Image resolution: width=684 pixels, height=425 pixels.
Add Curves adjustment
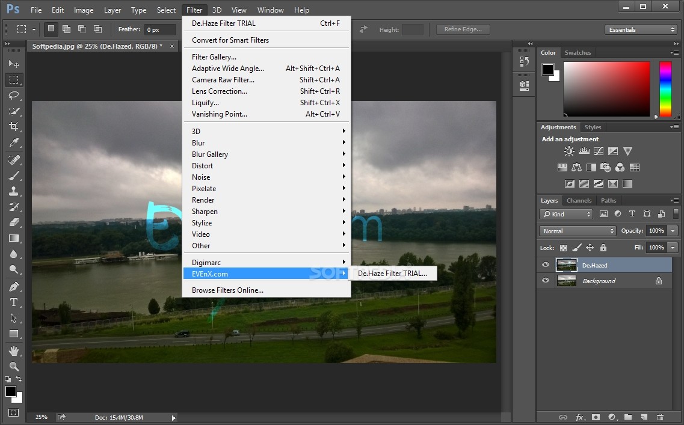point(599,151)
